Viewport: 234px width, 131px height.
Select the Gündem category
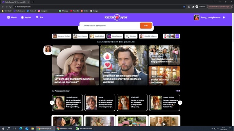tap(131, 36)
